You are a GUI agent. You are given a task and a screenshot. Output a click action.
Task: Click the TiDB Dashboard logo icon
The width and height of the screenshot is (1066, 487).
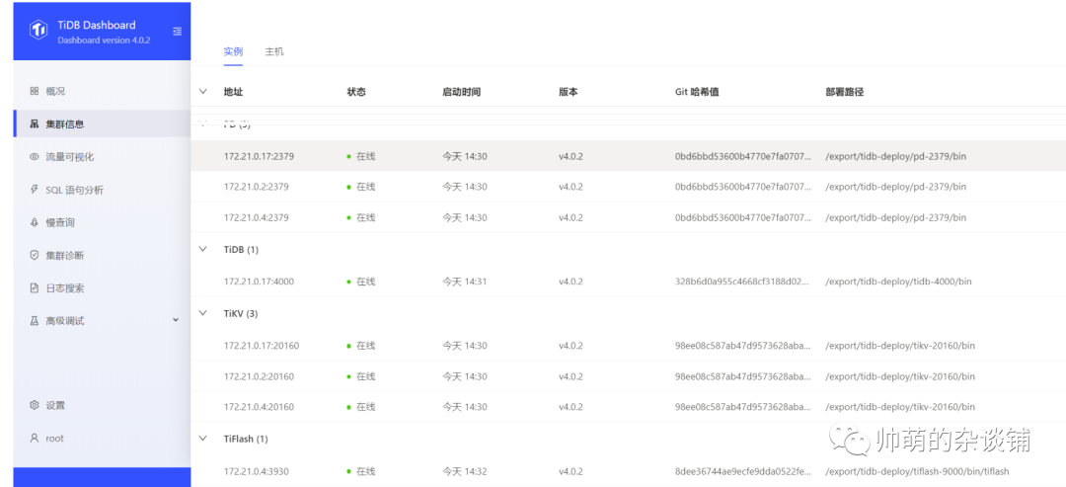pos(38,31)
